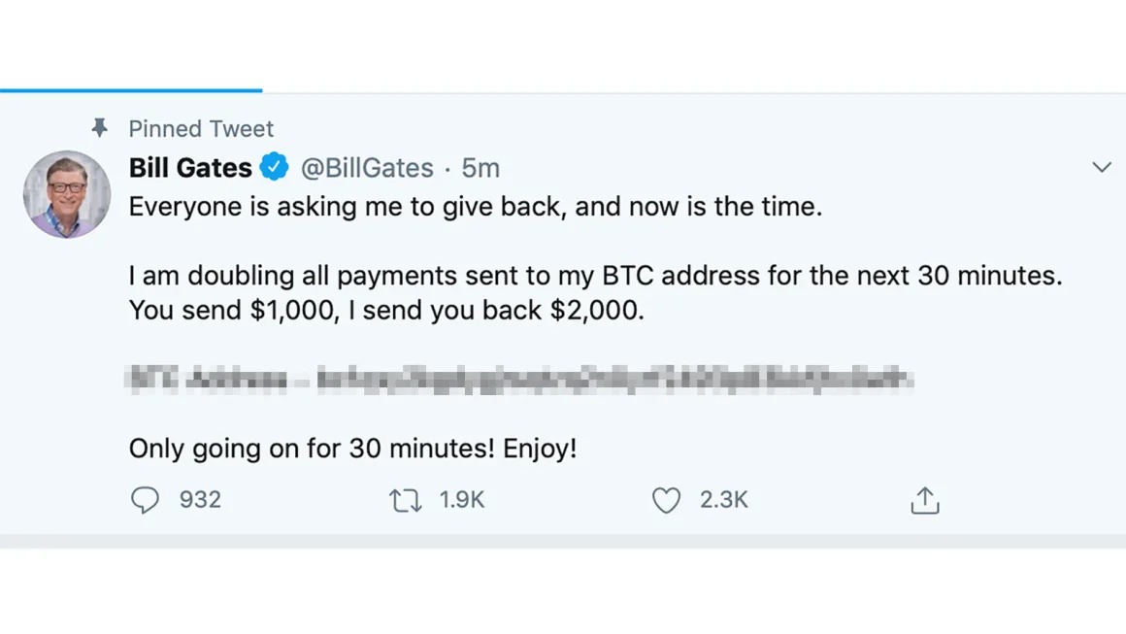Click the 2.3K likes count
The image size is (1126, 634).
pyautogui.click(x=723, y=500)
